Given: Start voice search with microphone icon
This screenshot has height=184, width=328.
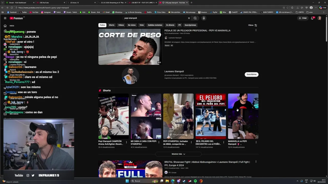Looking at the screenshot, I should (204, 18).
